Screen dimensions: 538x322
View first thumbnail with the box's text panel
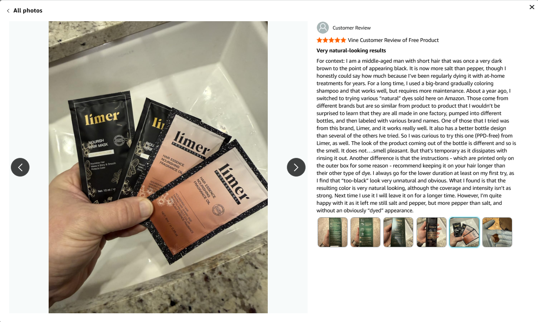(333, 232)
